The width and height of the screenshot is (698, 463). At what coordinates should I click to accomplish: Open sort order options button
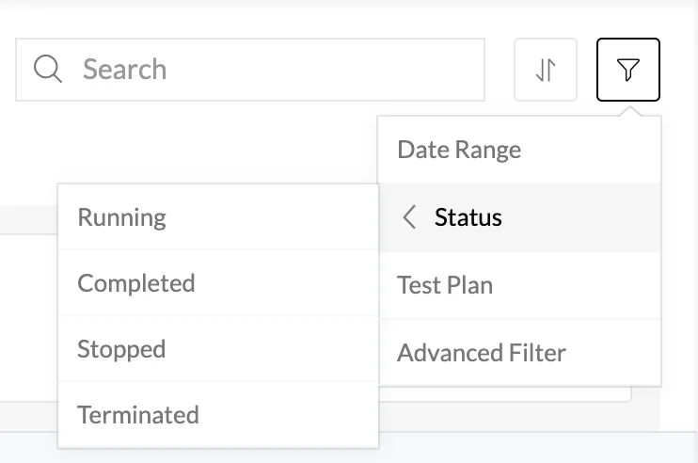(546, 70)
